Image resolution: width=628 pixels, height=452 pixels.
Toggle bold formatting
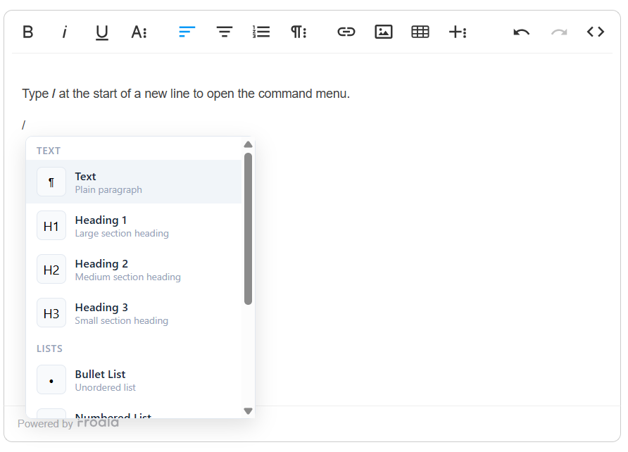pyautogui.click(x=27, y=32)
